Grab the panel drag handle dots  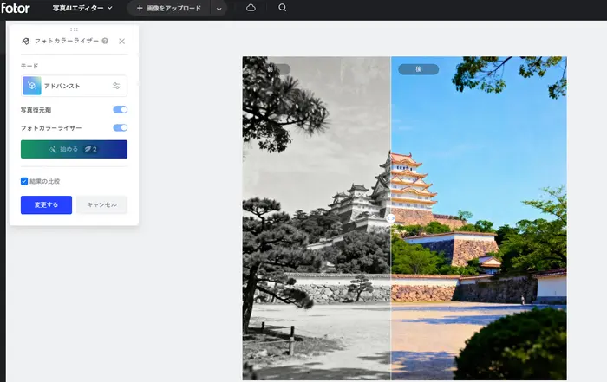click(x=74, y=29)
